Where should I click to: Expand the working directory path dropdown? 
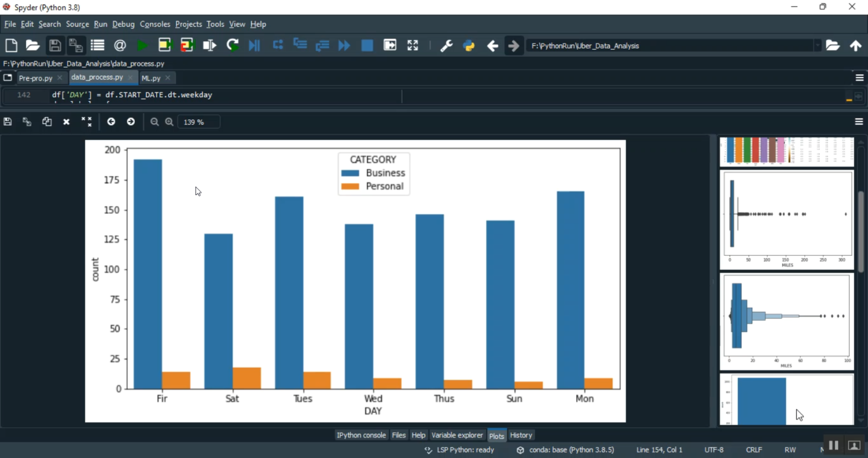click(817, 46)
